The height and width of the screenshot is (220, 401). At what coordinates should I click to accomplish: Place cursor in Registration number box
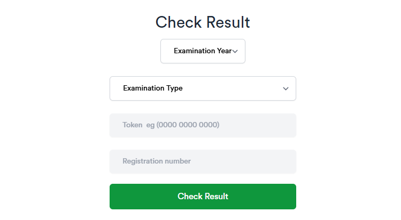click(203, 161)
